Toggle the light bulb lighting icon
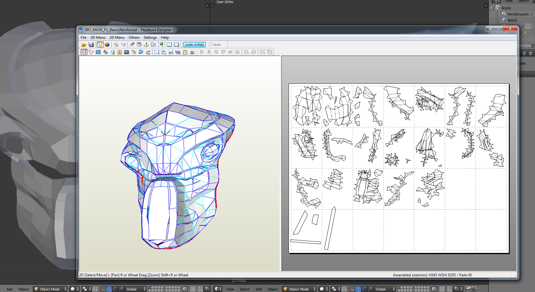 (x=100, y=45)
